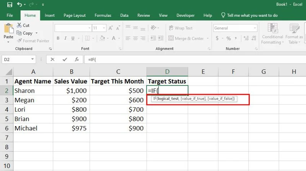Switch to the Data tab
Screen dimensions: 306x171
pyautogui.click(x=124, y=15)
